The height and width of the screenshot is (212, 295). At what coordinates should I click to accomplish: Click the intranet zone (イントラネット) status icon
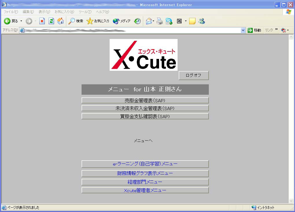click(x=254, y=207)
